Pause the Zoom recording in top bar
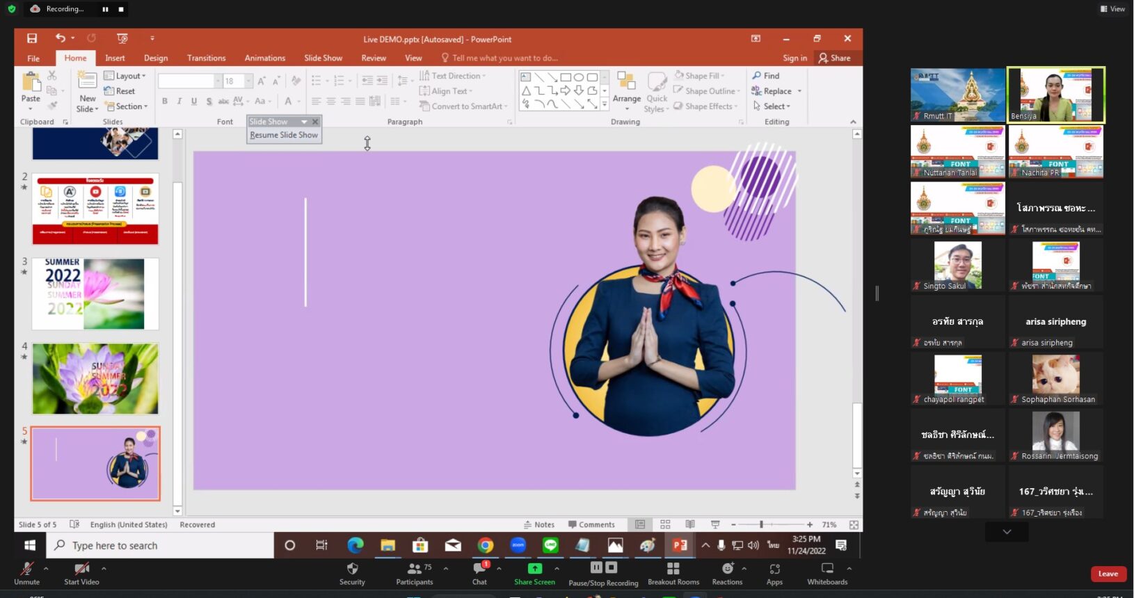The width and height of the screenshot is (1134, 598). click(105, 9)
